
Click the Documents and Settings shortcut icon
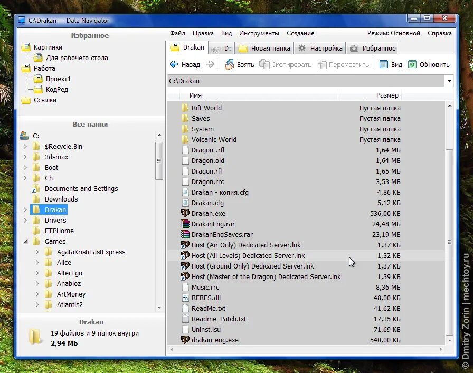click(35, 188)
